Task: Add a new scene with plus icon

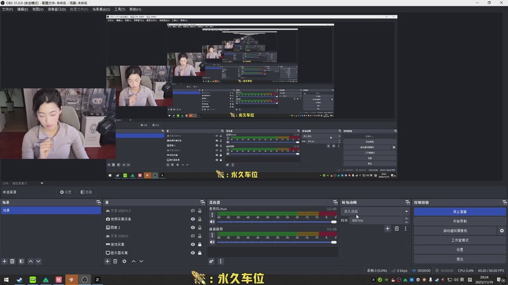Action: [x=4, y=261]
